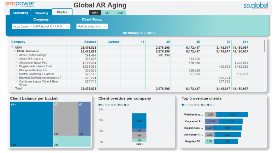Click legend 45 in Top 5 overdue clients

click(x=197, y=105)
